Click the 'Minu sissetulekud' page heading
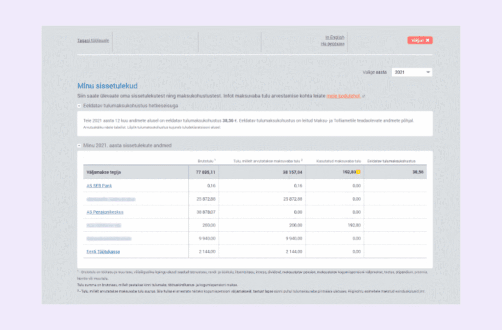Viewport: 502px width, 330px height. point(107,86)
